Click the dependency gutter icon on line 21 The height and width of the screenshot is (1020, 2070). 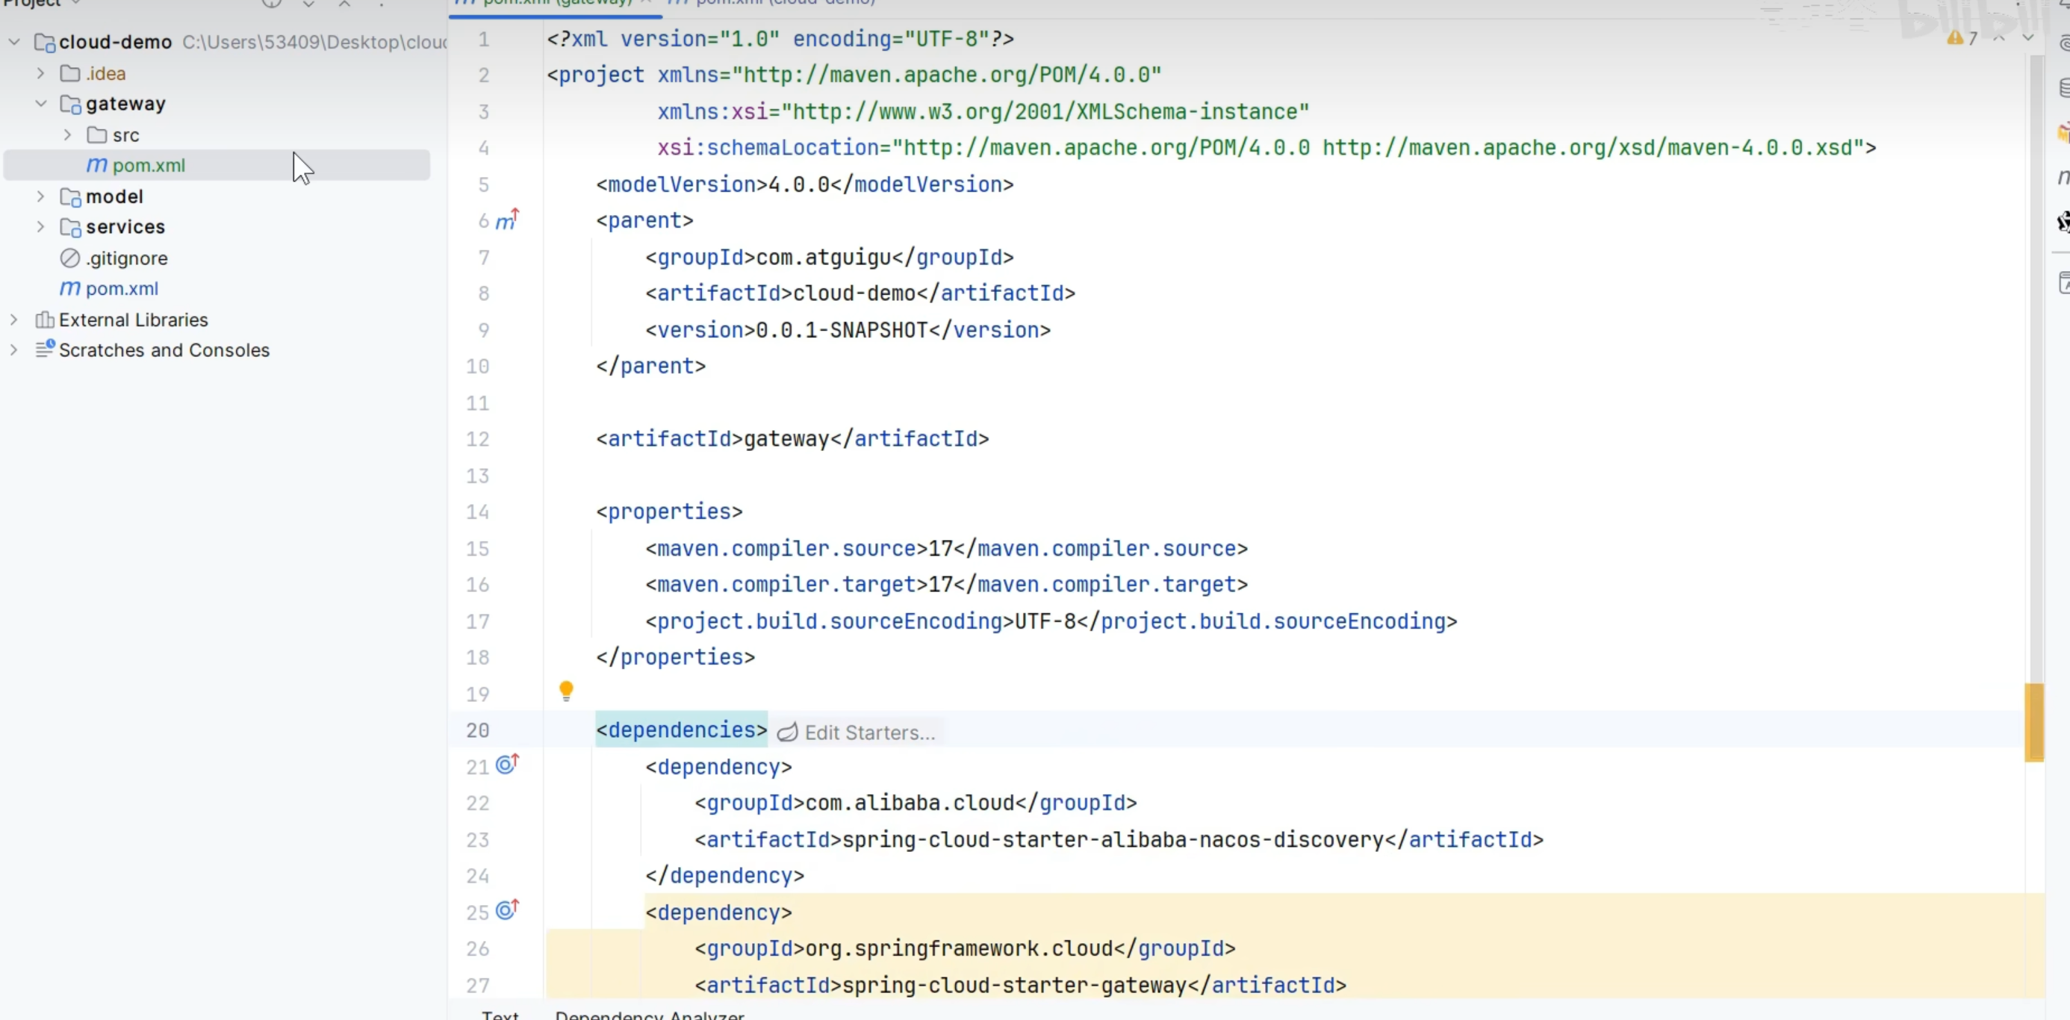coord(506,765)
